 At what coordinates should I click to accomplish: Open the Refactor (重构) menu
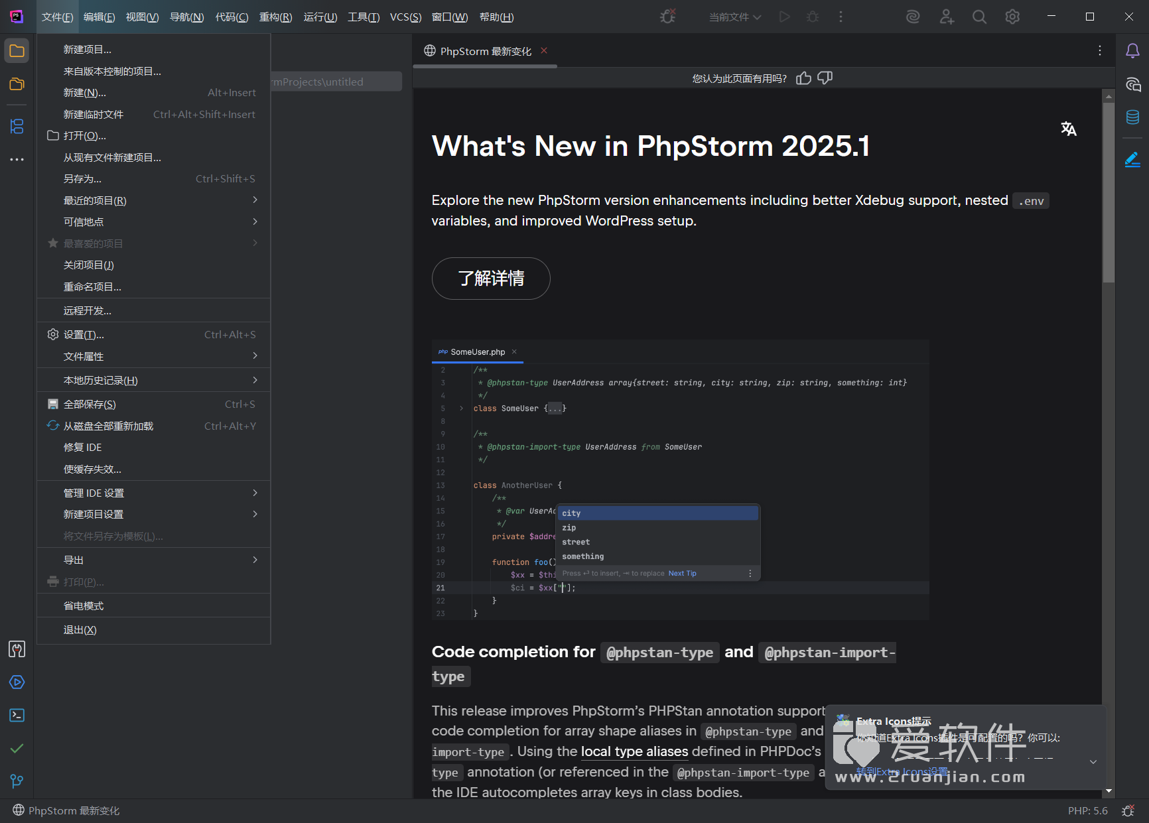tap(275, 17)
